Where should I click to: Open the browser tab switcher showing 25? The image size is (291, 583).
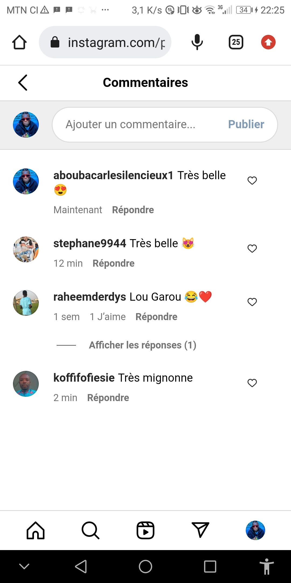(x=236, y=42)
